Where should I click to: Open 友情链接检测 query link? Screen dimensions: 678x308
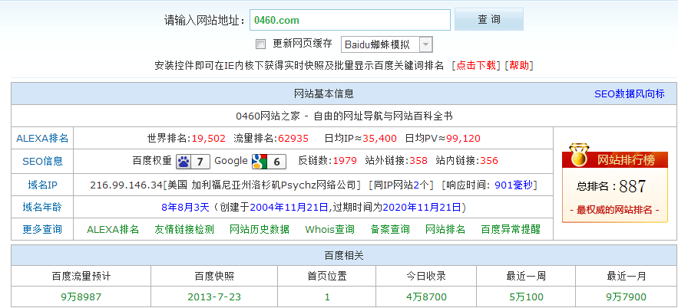(184, 229)
